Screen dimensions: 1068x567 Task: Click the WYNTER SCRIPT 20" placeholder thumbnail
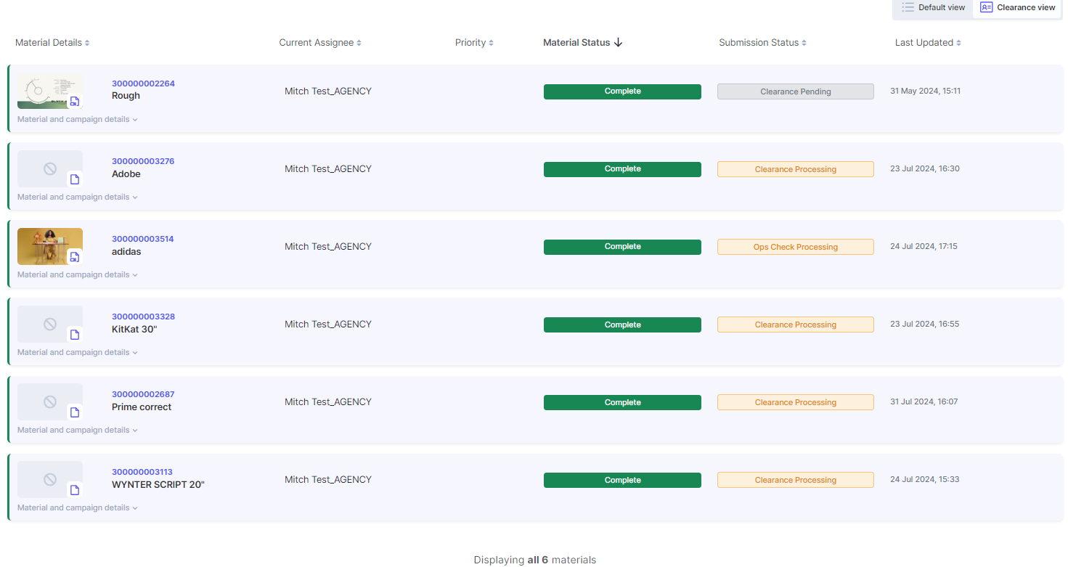[x=49, y=479]
